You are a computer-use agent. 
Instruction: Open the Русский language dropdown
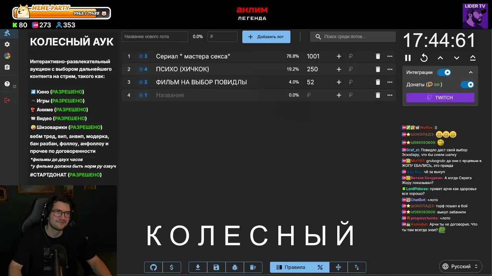coord(460,266)
